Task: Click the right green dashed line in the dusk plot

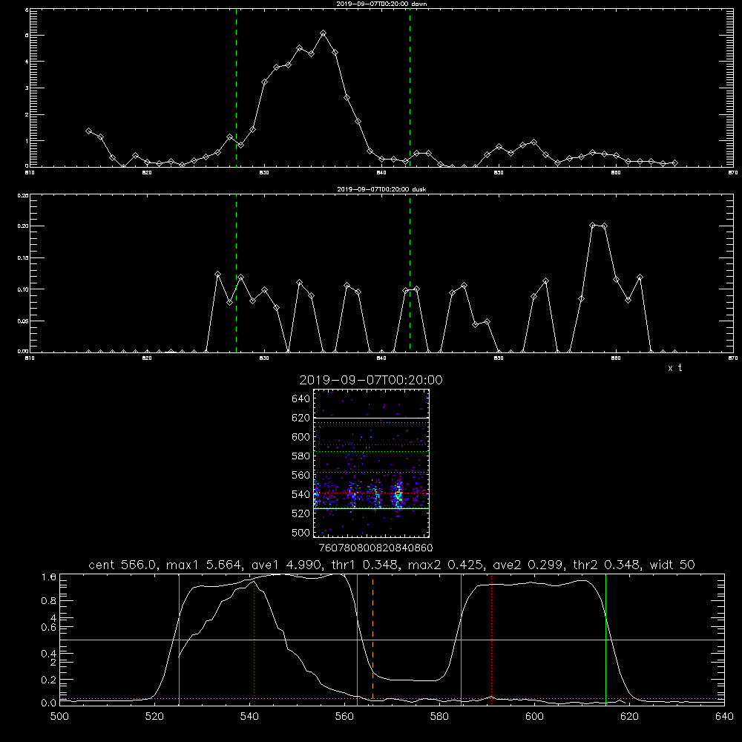Action: [410, 273]
